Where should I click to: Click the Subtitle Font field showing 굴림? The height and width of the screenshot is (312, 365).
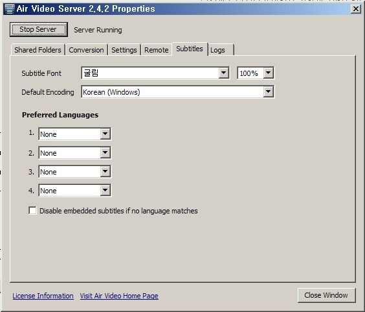[155, 73]
